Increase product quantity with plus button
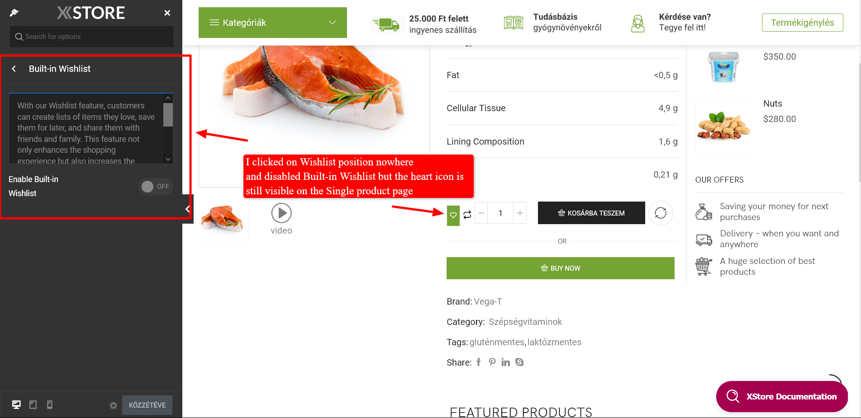861x418 pixels. (520, 213)
